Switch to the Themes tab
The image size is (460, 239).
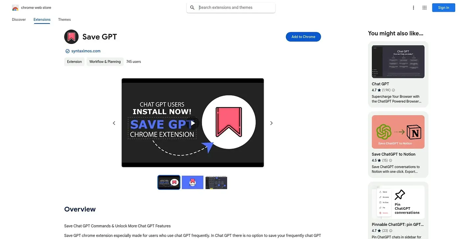(x=64, y=20)
